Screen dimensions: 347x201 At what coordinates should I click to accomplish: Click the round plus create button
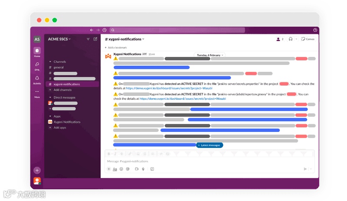(37, 170)
